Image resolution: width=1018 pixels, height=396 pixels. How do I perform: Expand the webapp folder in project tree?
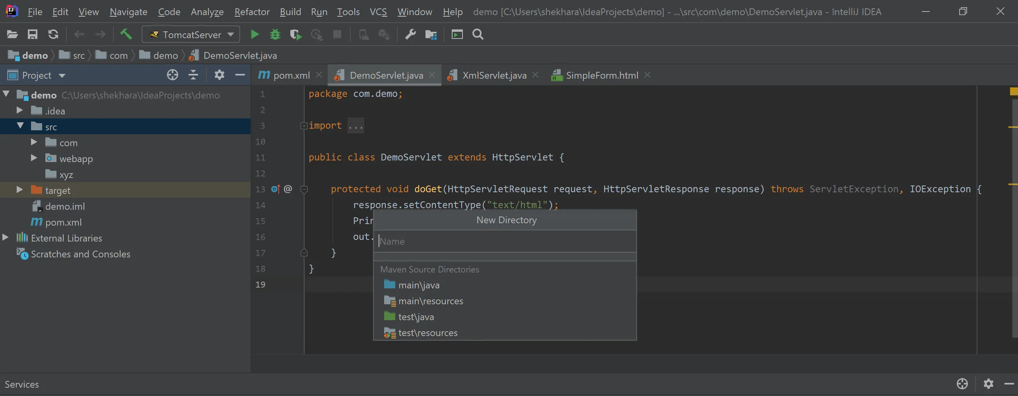[x=34, y=158]
